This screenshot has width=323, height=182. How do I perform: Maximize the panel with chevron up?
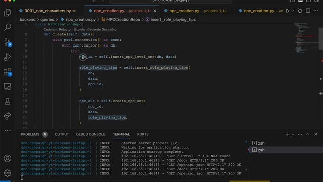coord(308,134)
